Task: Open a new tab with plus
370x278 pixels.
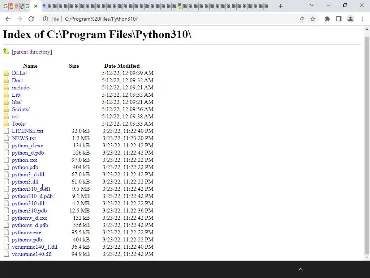Action: tap(280, 7)
